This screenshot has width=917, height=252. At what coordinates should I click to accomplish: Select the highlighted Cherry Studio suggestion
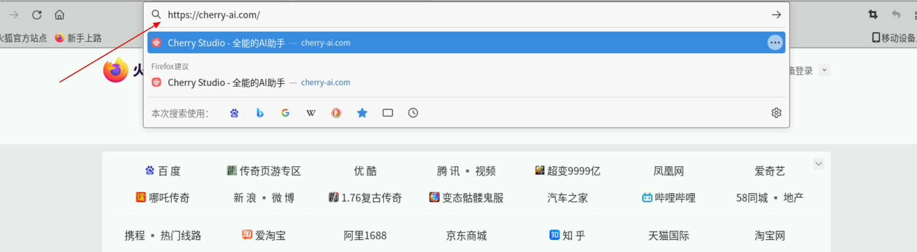click(466, 43)
